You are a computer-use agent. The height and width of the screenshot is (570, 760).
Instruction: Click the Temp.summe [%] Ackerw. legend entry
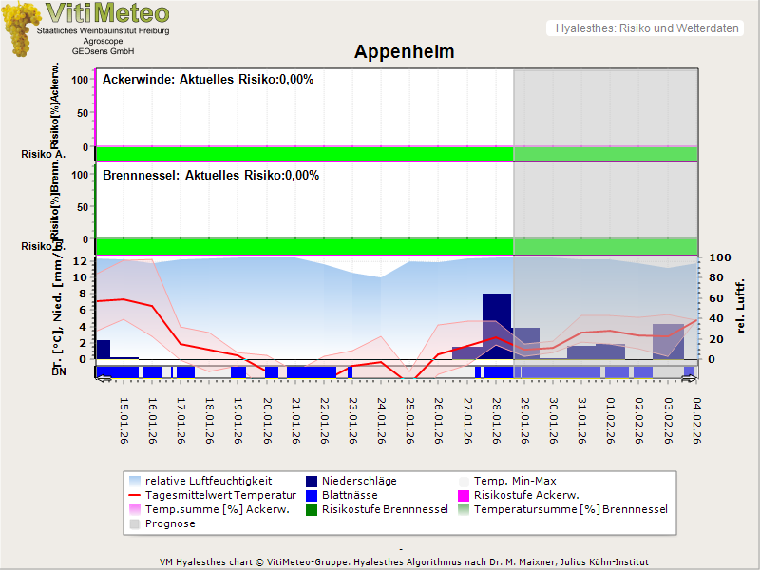203,509
